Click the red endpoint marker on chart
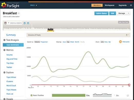Image resolution: width=134 pixels, height=100 pixels. point(129,85)
